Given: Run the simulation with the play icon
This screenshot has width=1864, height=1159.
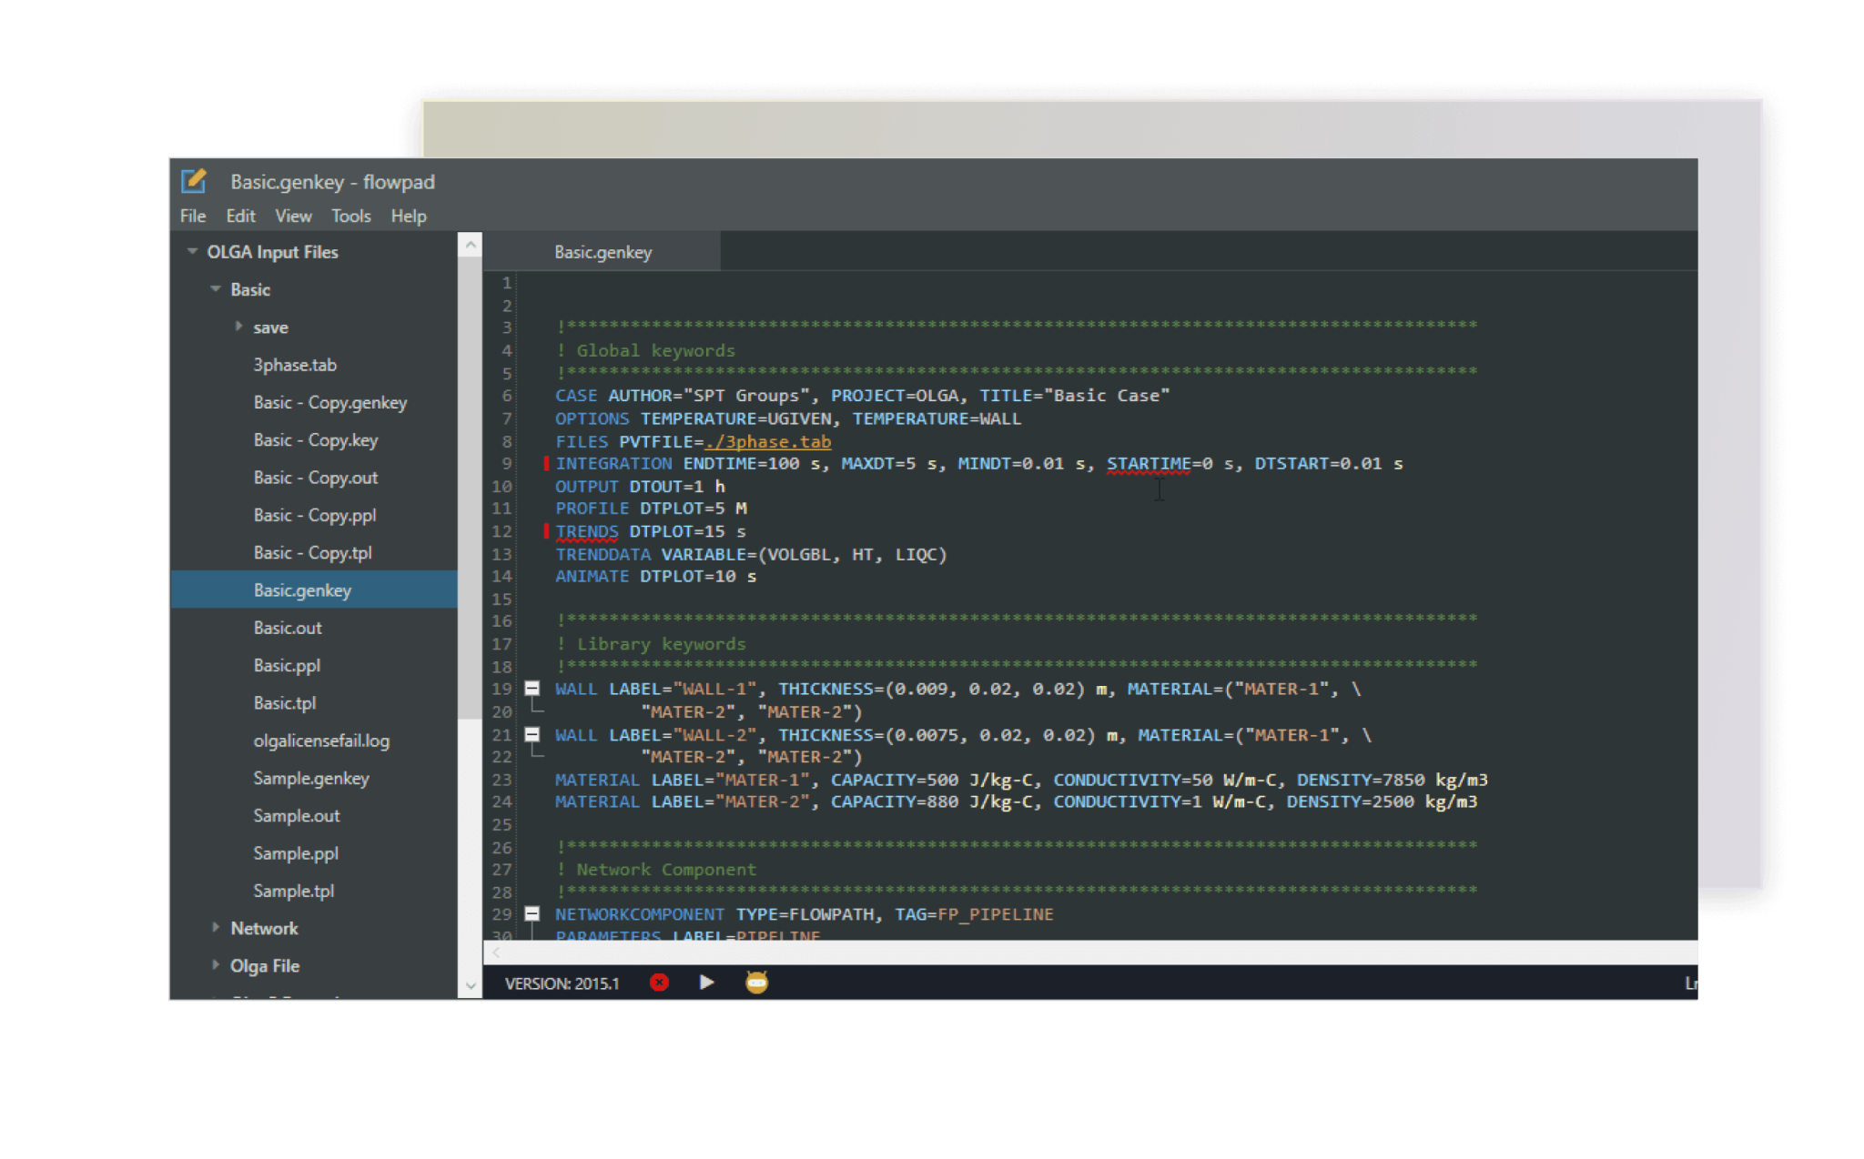Looking at the screenshot, I should 707,983.
